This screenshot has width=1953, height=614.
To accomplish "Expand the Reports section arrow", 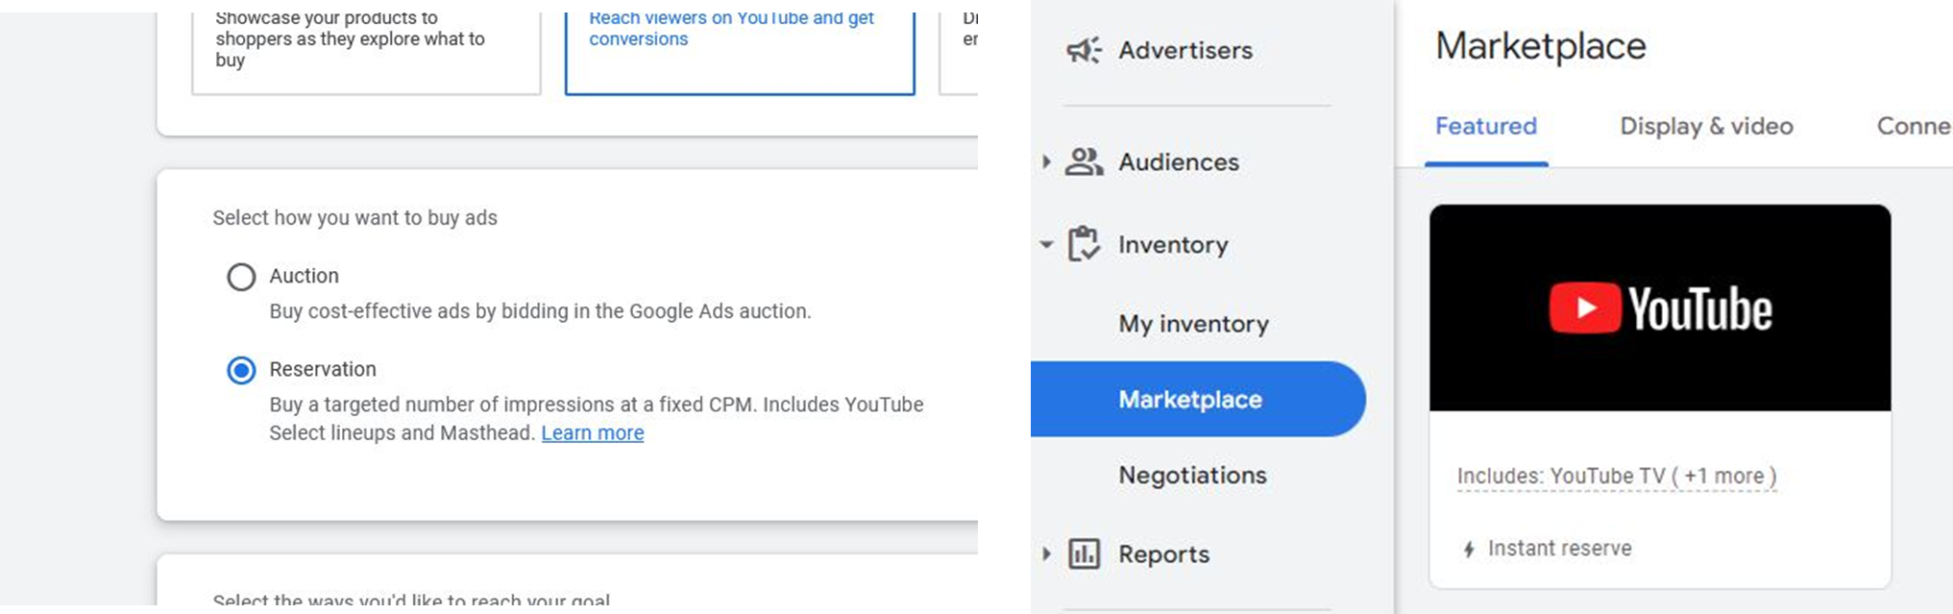I will tap(1046, 554).
